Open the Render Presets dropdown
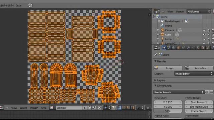The width and height of the screenshot is (214, 120). coord(179,92)
